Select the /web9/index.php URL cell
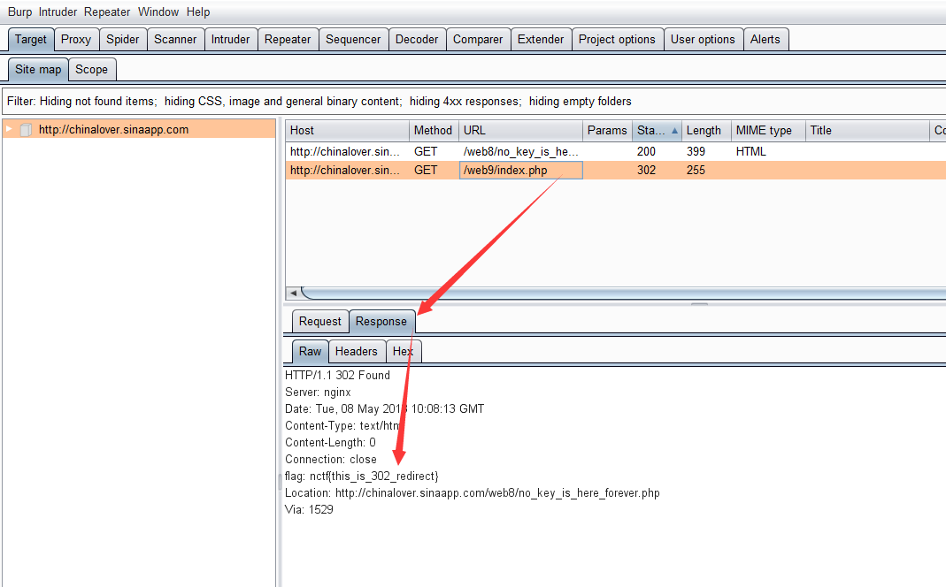Image resolution: width=946 pixels, height=587 pixels. 520,170
